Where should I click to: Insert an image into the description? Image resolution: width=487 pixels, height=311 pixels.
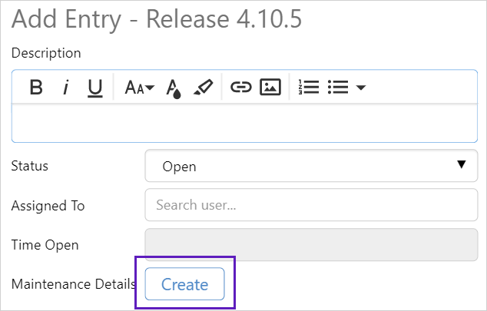(270, 88)
